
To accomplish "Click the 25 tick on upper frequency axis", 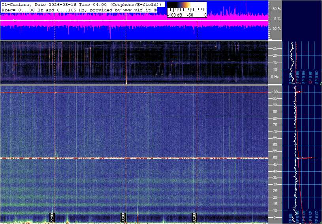I will (x=276, y=48).
